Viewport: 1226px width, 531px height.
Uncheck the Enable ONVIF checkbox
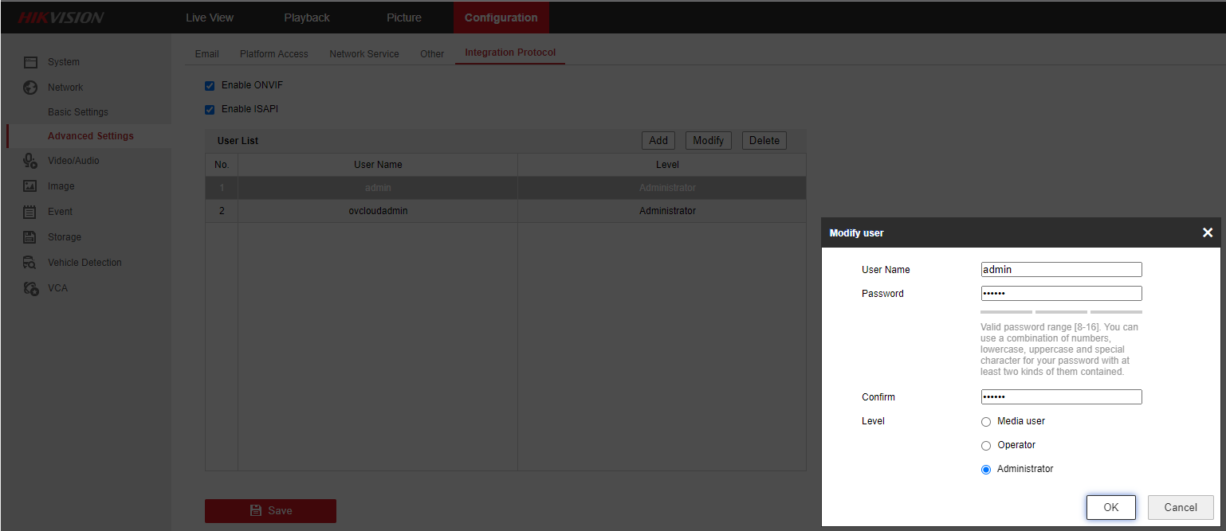pos(210,86)
